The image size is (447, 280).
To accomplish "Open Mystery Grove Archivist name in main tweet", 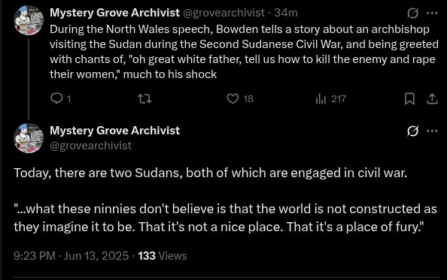I will (114, 131).
